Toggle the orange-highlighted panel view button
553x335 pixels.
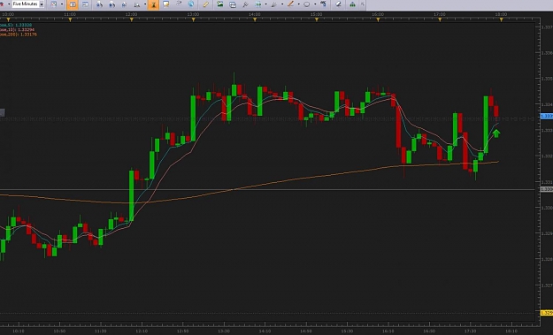pyautogui.click(x=73, y=4)
